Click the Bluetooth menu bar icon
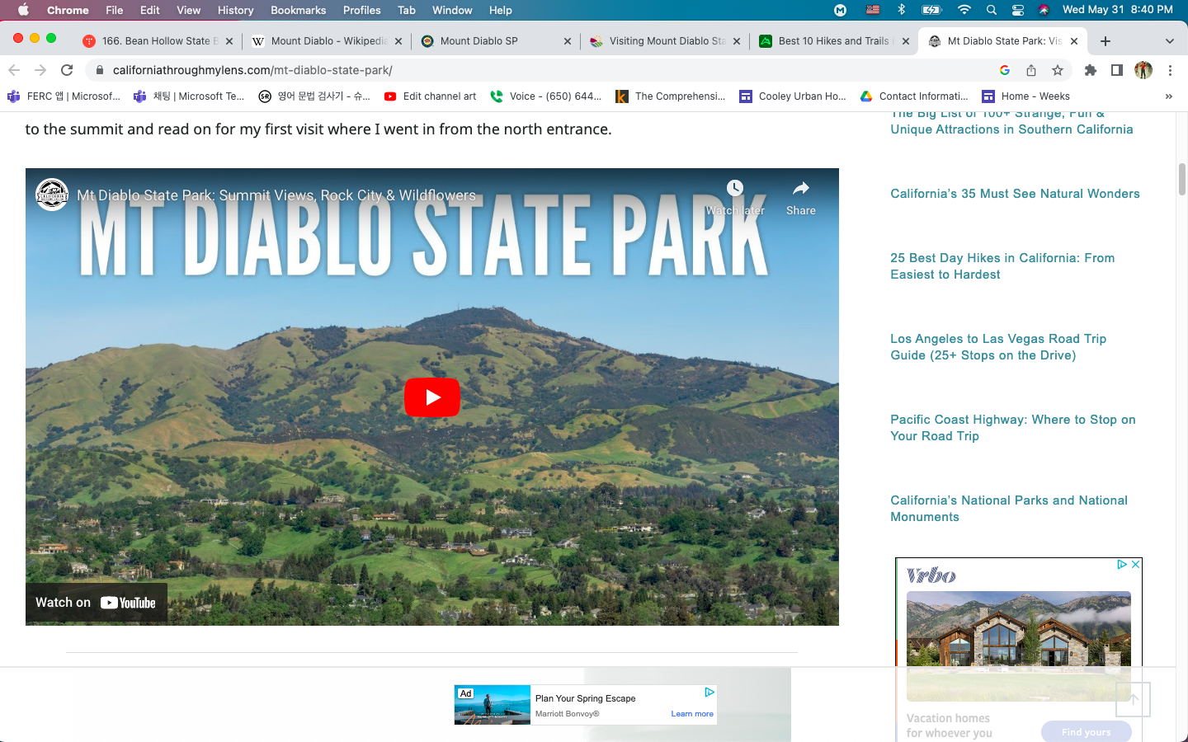The image size is (1188, 742). (901, 10)
